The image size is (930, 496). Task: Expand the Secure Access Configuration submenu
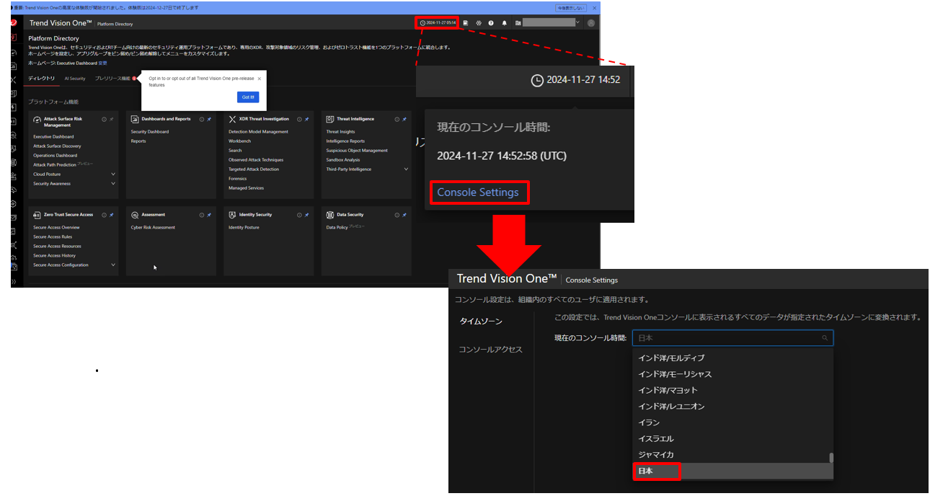113,265
